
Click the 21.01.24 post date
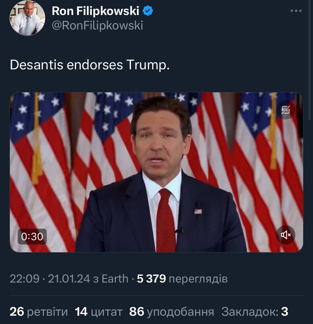point(69,279)
